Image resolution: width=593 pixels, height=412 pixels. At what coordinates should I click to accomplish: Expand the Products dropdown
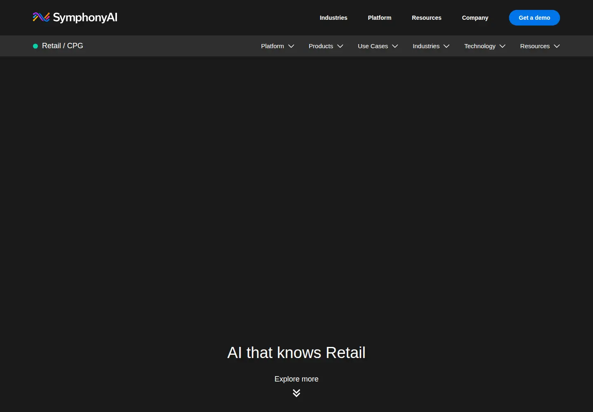coord(326,46)
